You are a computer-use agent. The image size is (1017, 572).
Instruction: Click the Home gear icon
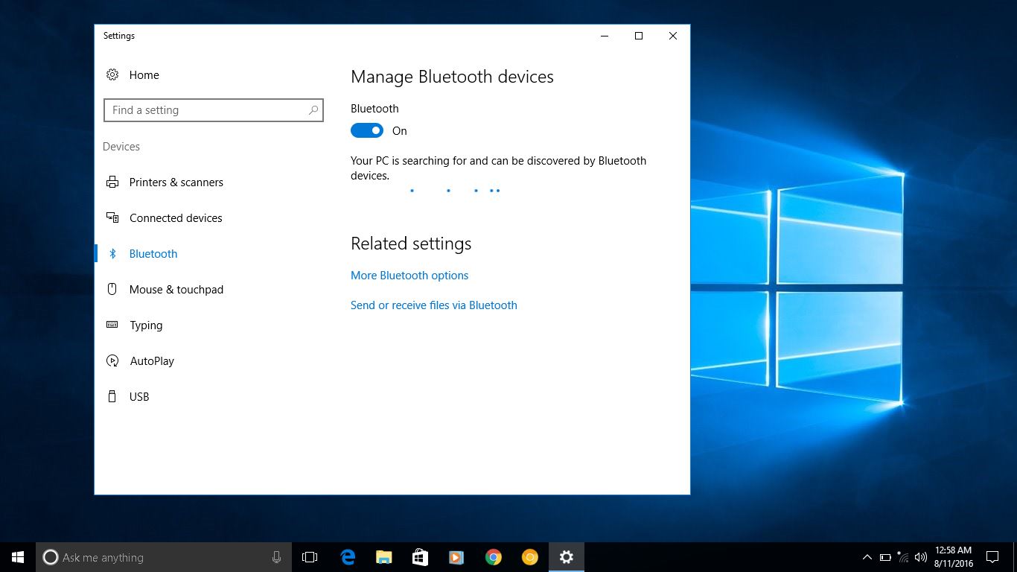click(x=112, y=74)
